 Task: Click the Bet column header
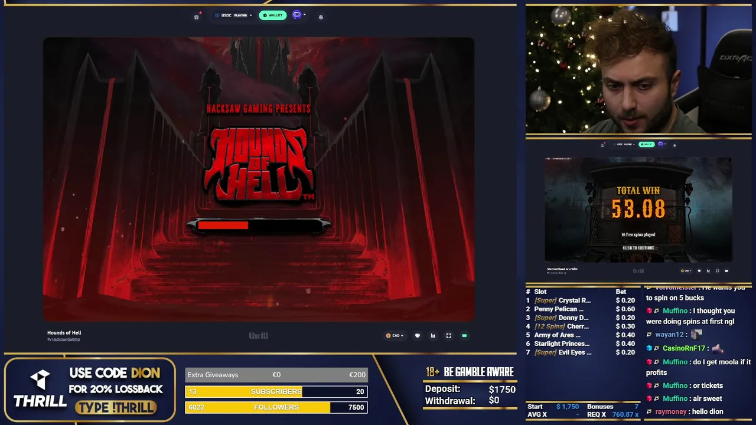click(x=621, y=292)
